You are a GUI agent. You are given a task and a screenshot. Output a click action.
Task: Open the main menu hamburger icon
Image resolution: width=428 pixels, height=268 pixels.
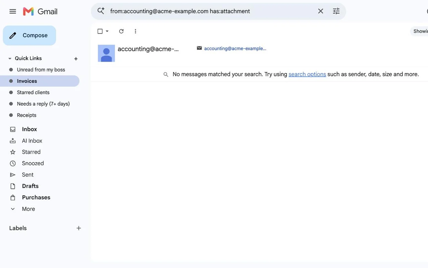pos(13,11)
